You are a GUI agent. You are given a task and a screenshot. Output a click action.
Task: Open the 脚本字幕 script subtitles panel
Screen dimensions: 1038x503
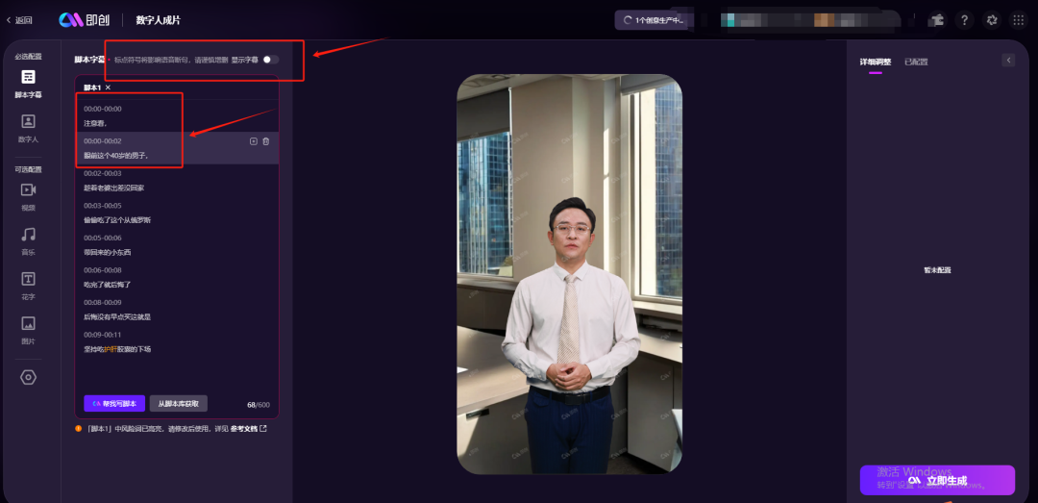[28, 82]
